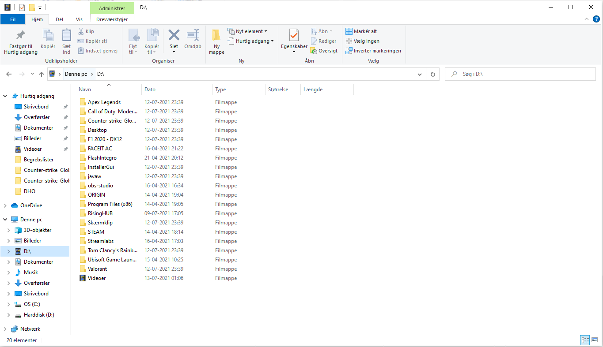Open the Fil menu tab
Screen dimensions: 603x347
(13, 19)
